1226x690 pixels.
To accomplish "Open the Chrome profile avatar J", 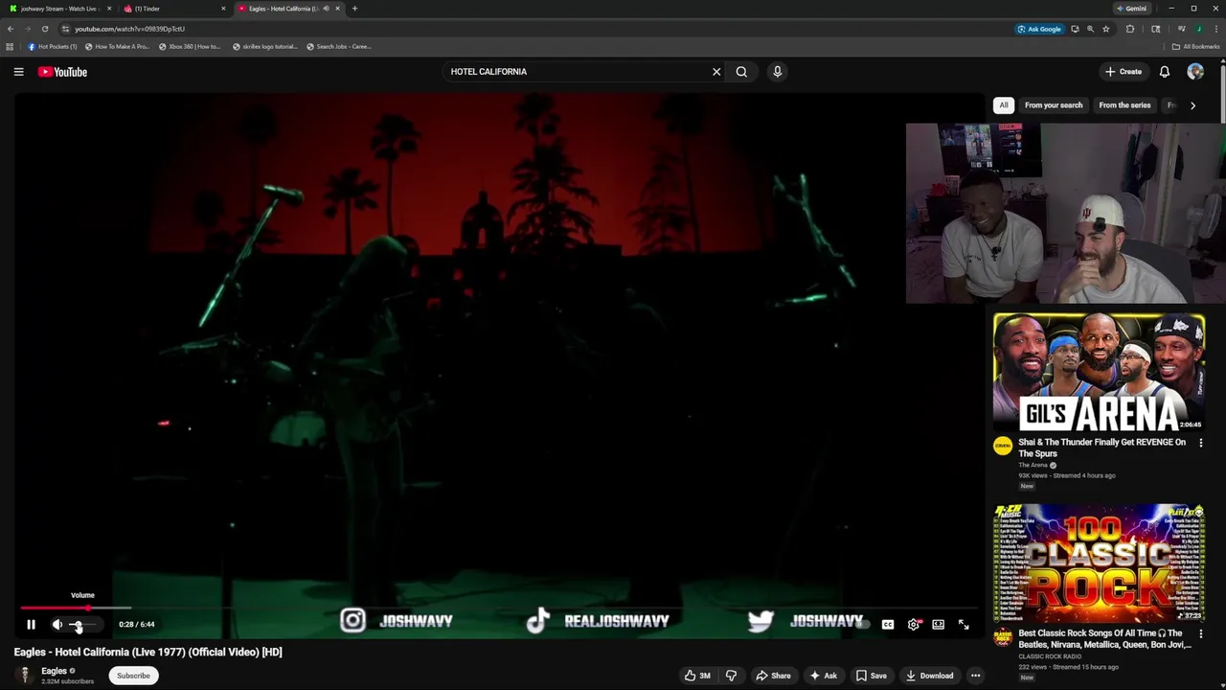I will click(1199, 29).
